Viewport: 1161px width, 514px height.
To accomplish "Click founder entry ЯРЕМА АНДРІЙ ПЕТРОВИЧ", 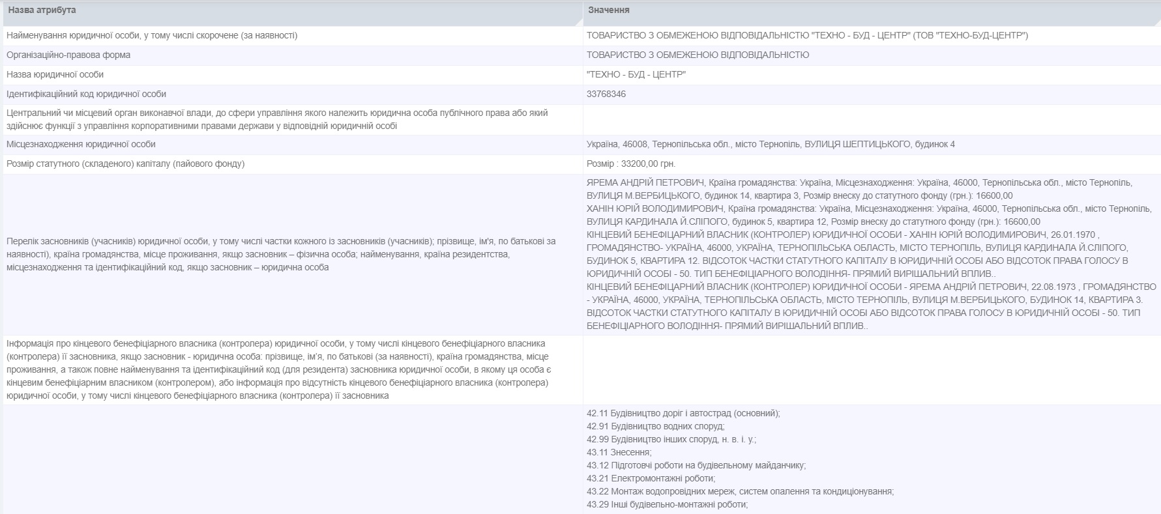I will [647, 183].
